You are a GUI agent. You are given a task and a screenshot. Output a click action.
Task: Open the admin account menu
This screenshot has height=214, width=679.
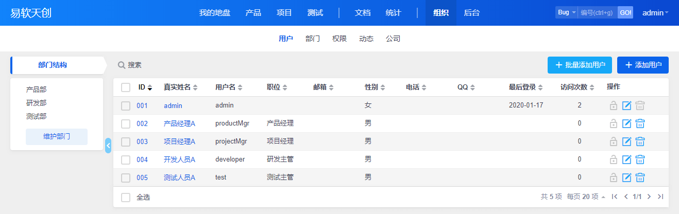[x=655, y=13]
